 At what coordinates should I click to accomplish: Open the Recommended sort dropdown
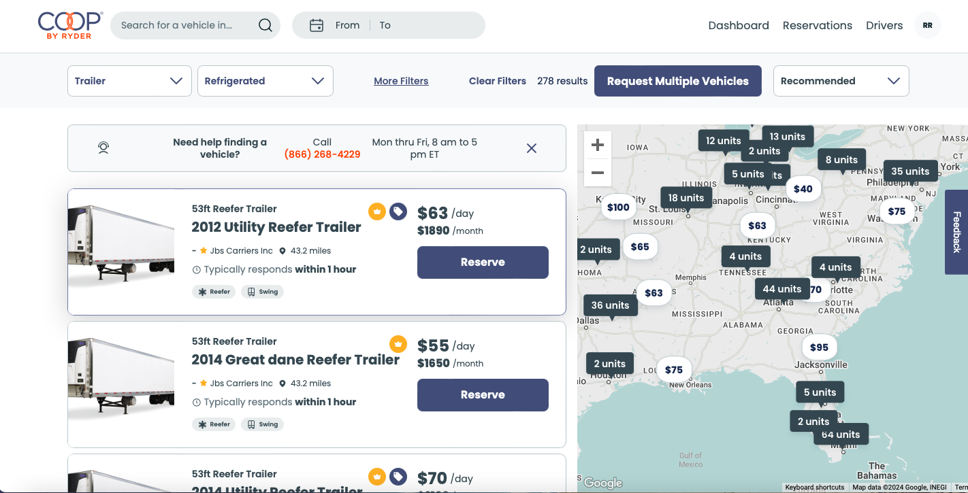pyautogui.click(x=841, y=81)
